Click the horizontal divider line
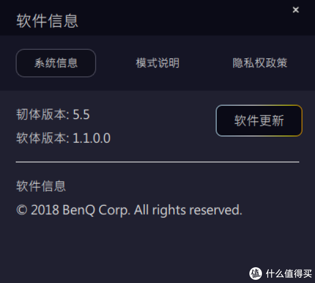 (x=157, y=162)
